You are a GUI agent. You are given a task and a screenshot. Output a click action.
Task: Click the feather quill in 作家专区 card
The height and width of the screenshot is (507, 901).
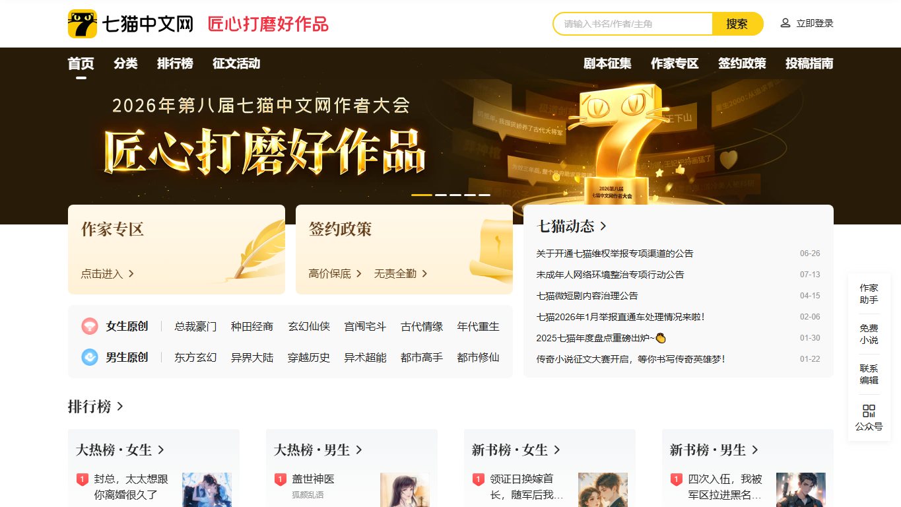click(259, 252)
